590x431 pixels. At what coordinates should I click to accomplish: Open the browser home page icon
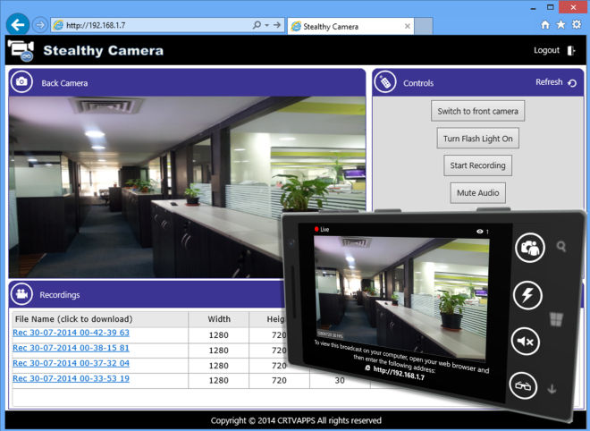[544, 25]
